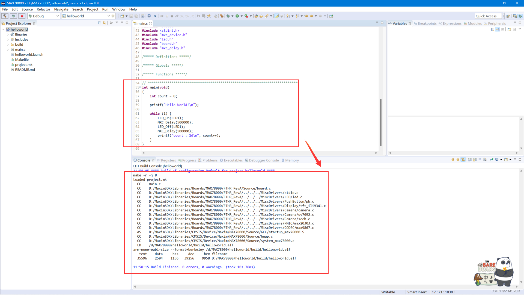This screenshot has width=524, height=295.
Task: Switch to the Memory tab
Action: [x=290, y=160]
